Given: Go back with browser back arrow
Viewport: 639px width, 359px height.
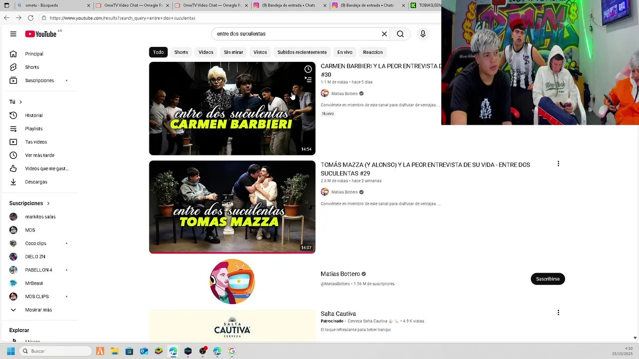Looking at the screenshot, I should pos(6,18).
